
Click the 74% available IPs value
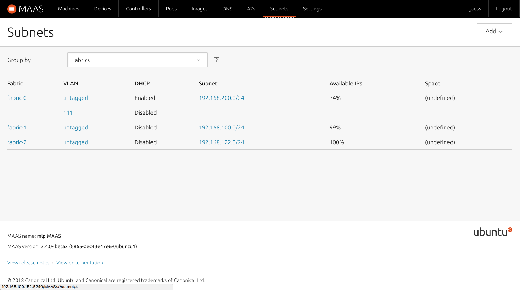click(335, 98)
